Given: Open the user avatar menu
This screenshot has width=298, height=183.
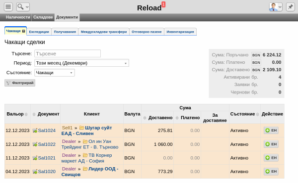Looking at the screenshot, I should pos(276,7).
